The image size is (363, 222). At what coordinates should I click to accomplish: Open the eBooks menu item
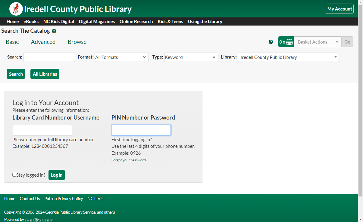coord(31,22)
